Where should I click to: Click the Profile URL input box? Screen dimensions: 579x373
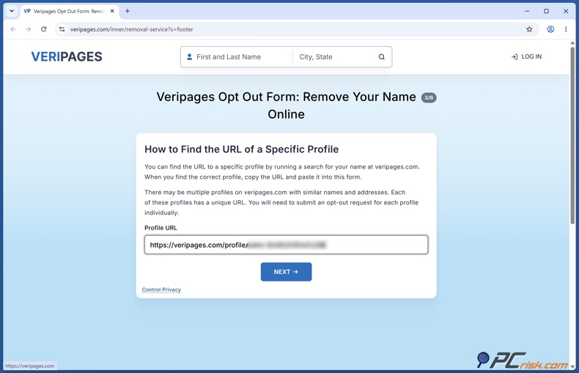pyautogui.click(x=286, y=245)
